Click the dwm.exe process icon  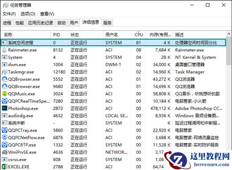point(5,64)
